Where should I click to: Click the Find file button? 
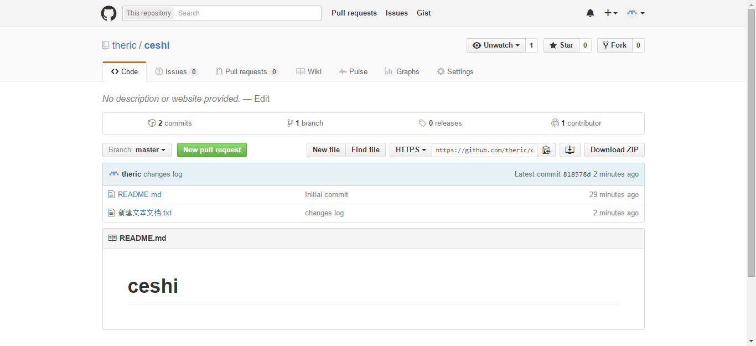coord(365,150)
